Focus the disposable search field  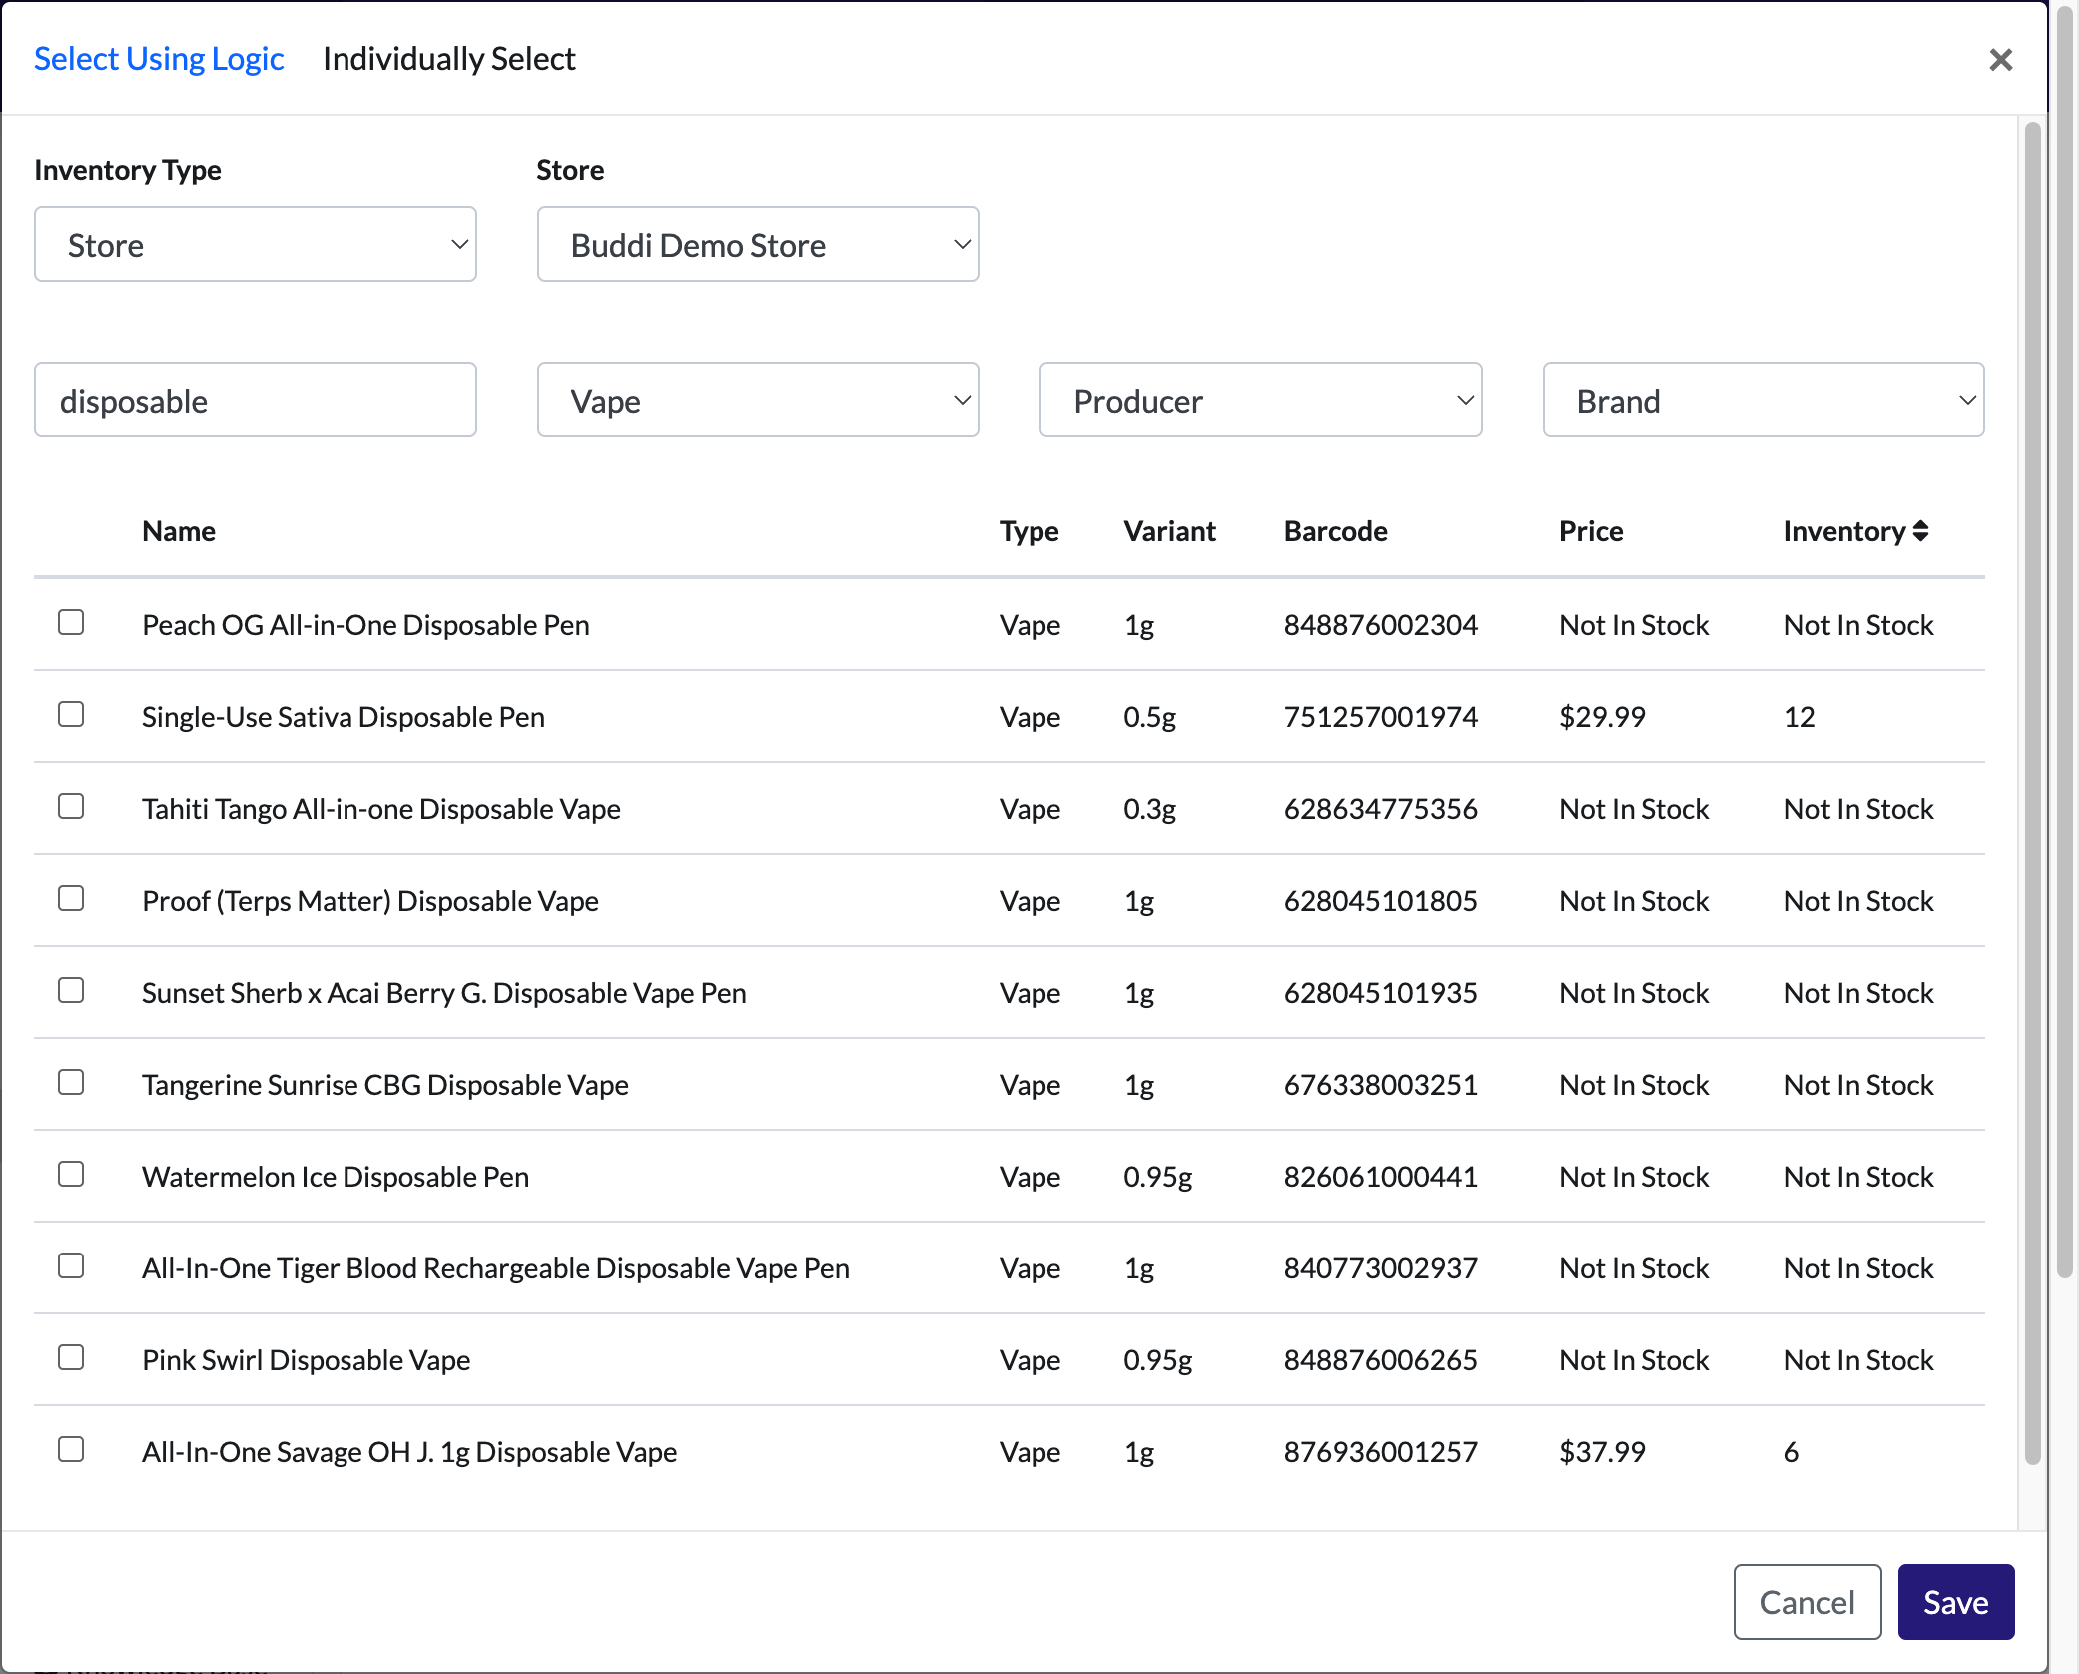click(256, 401)
